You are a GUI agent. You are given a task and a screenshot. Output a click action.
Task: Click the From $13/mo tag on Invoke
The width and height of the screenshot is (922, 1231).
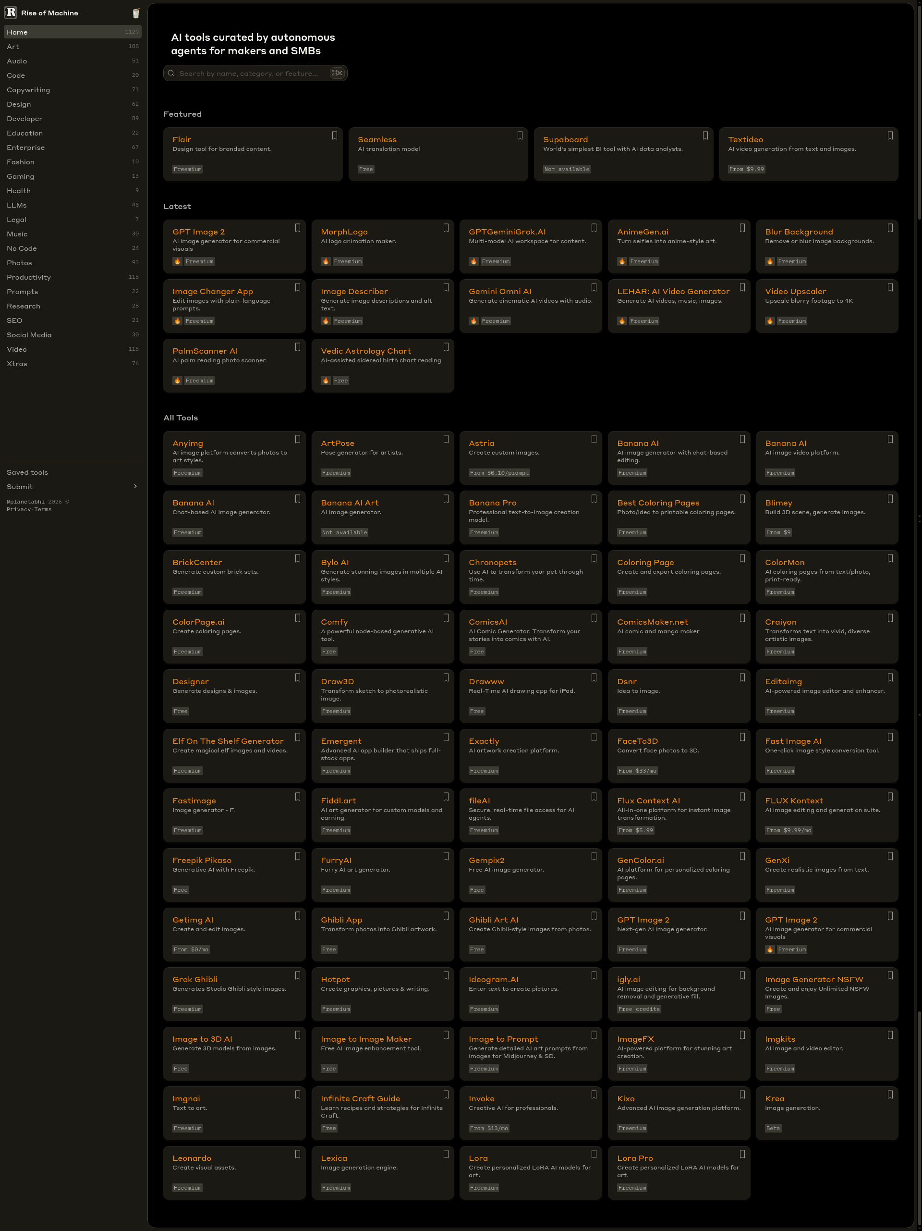[489, 1128]
